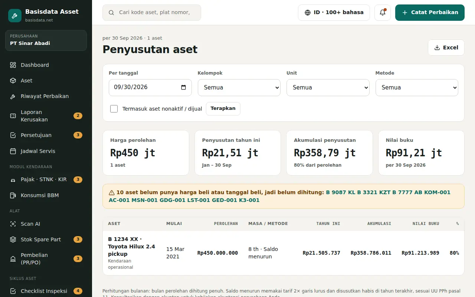Open the Unit filter dropdown
475x297 pixels.
[328, 88]
